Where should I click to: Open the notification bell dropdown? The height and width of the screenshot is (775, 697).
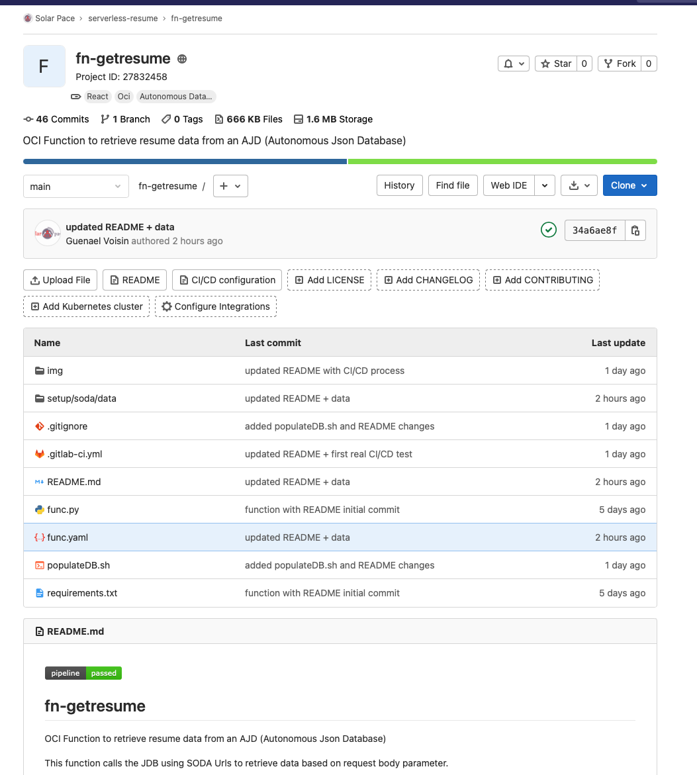click(x=514, y=64)
